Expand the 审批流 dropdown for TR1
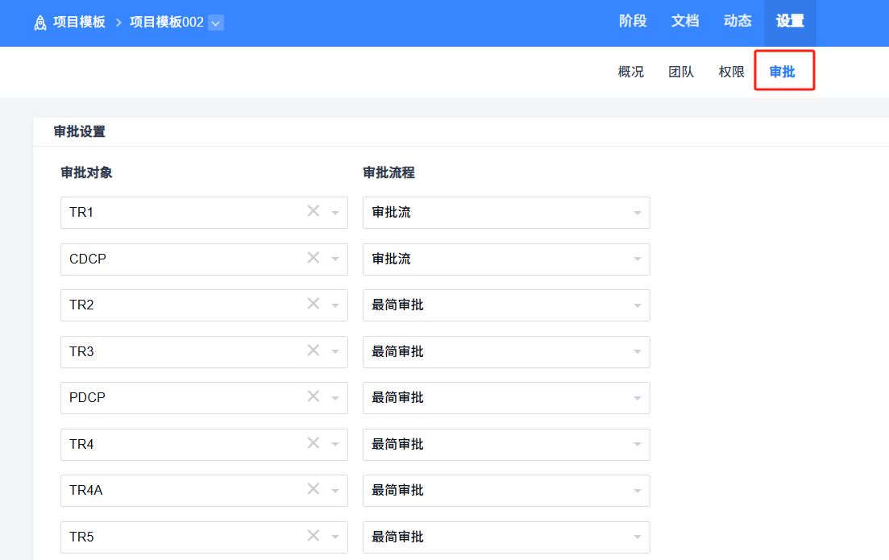 point(637,214)
